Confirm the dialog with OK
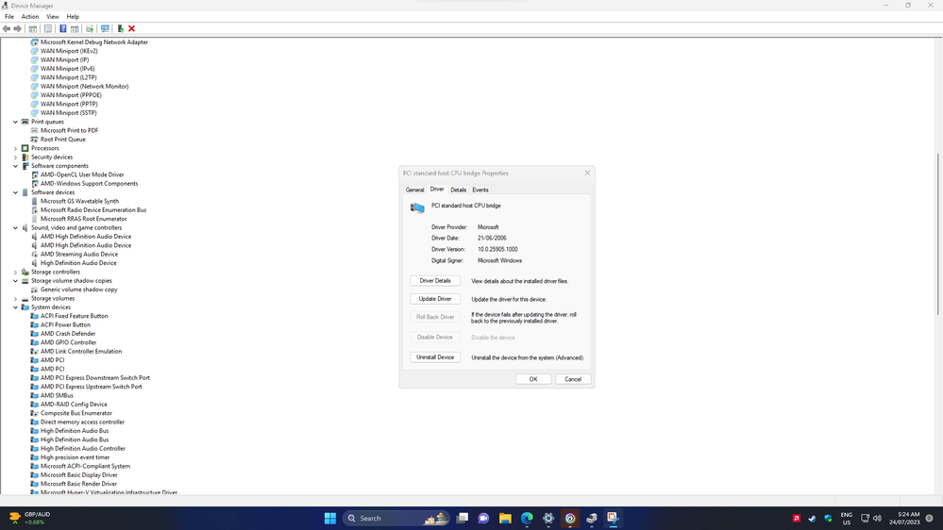943x530 pixels. [x=532, y=379]
